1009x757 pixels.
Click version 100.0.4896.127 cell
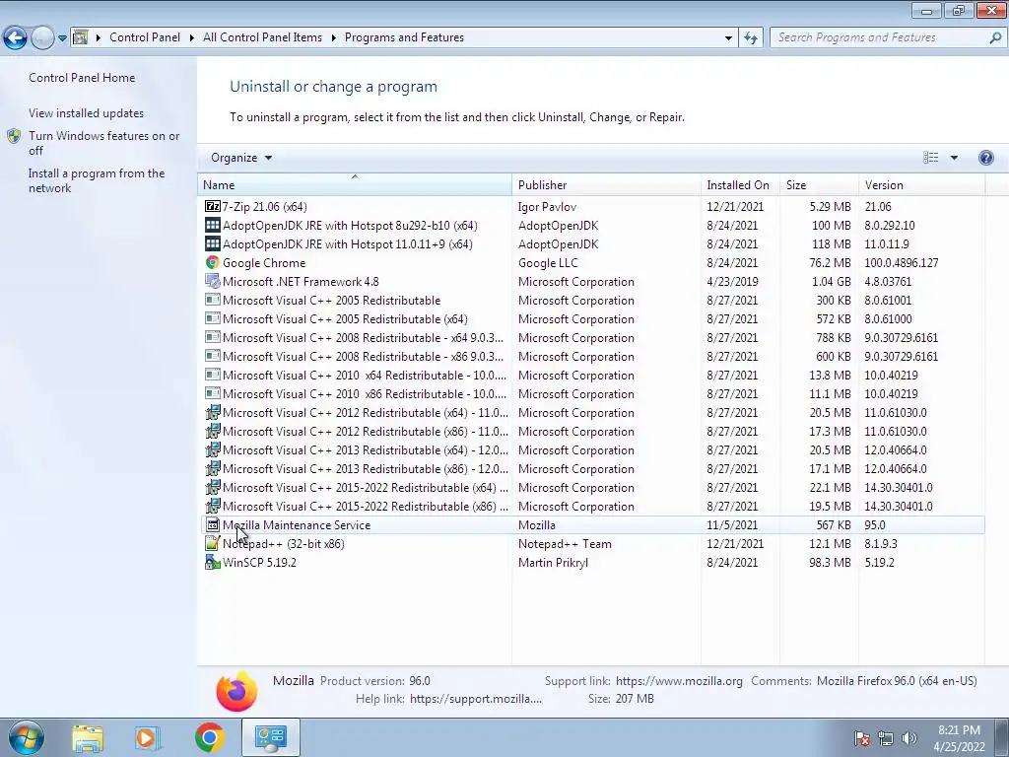click(x=901, y=262)
